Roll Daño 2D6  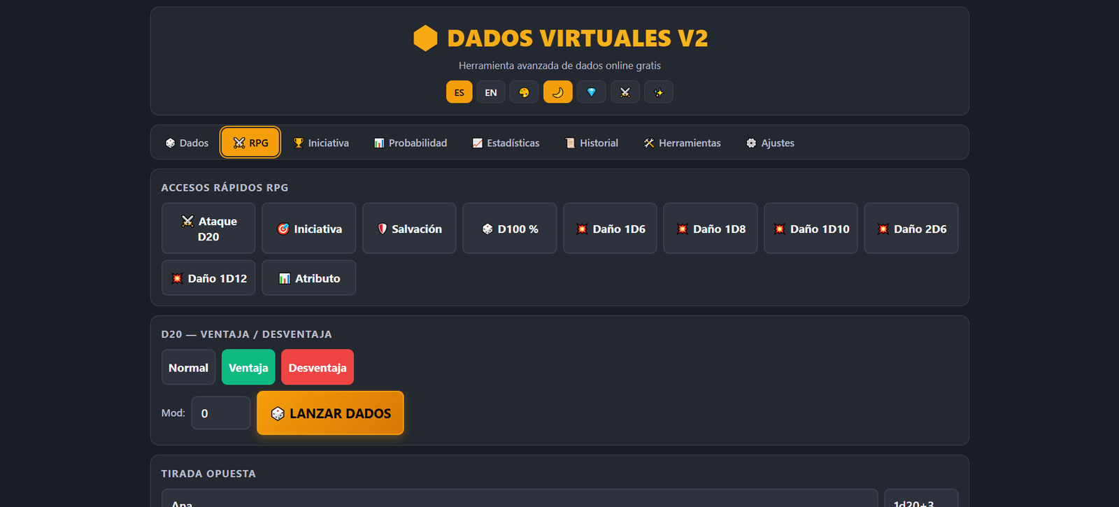pyautogui.click(x=911, y=229)
